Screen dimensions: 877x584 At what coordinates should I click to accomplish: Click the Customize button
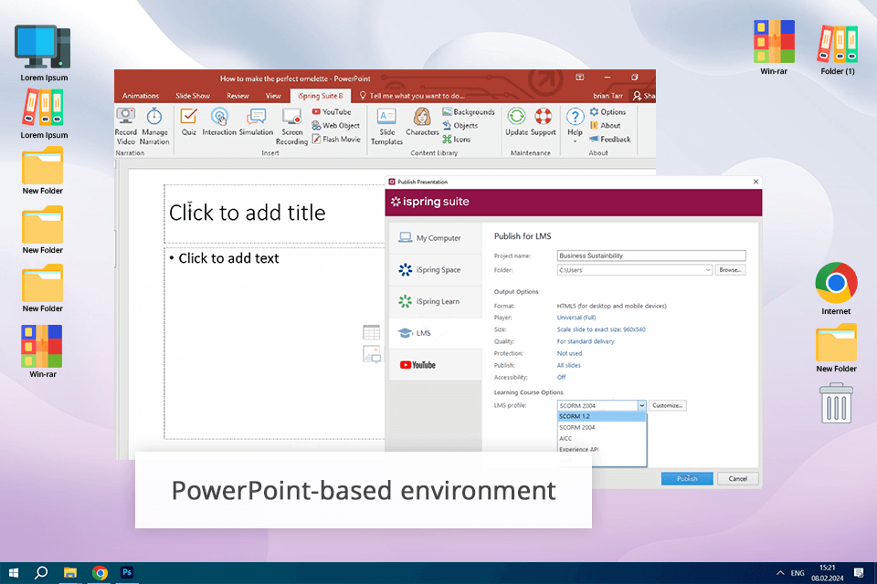[667, 406]
